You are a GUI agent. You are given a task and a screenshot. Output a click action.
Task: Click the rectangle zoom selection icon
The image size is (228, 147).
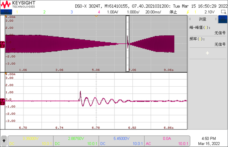click(x=223, y=12)
